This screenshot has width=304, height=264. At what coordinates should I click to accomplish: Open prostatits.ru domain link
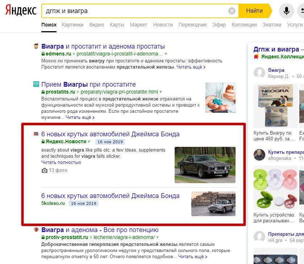(x=60, y=92)
